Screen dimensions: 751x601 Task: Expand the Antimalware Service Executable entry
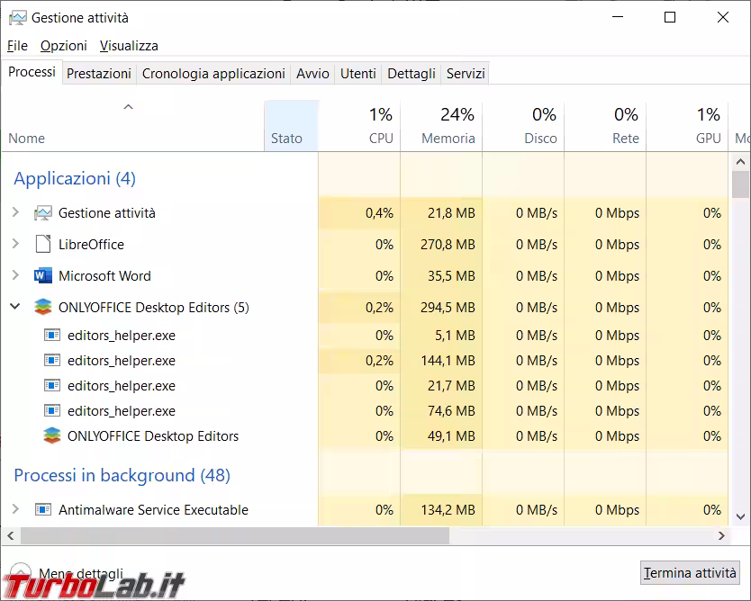[15, 510]
